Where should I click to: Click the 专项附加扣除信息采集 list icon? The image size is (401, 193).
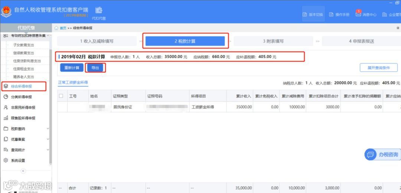(6, 36)
